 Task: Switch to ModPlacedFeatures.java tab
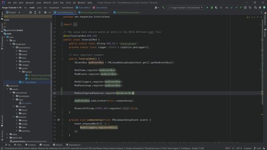pos(128,12)
